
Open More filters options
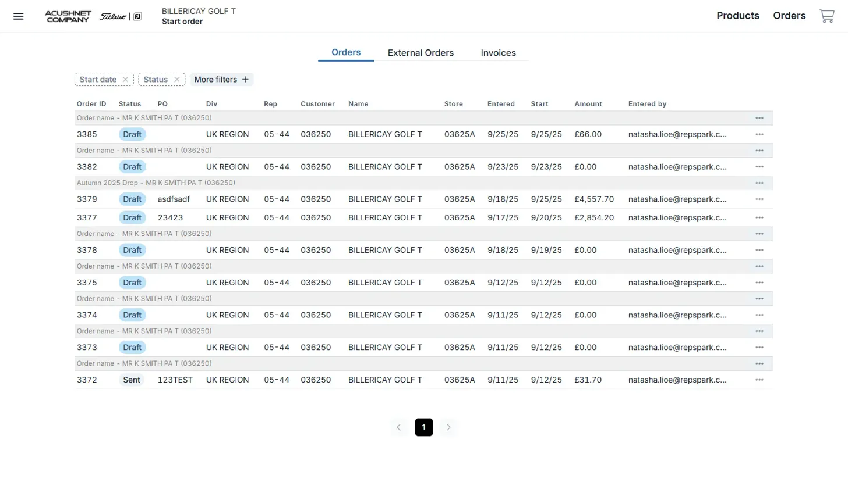coord(221,80)
